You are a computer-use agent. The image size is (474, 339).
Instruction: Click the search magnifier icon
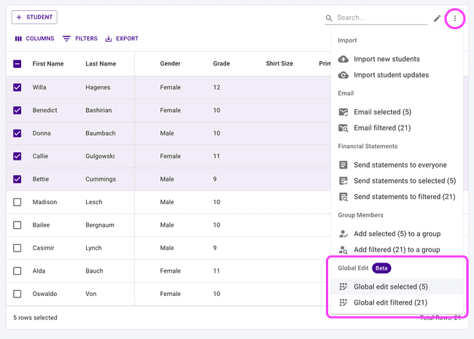[x=329, y=18]
